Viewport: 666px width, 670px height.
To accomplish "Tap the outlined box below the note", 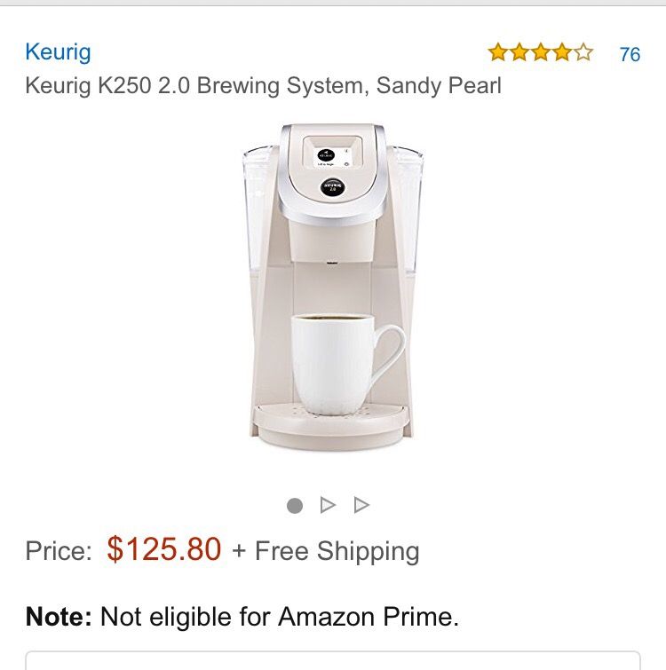I will coord(333,660).
